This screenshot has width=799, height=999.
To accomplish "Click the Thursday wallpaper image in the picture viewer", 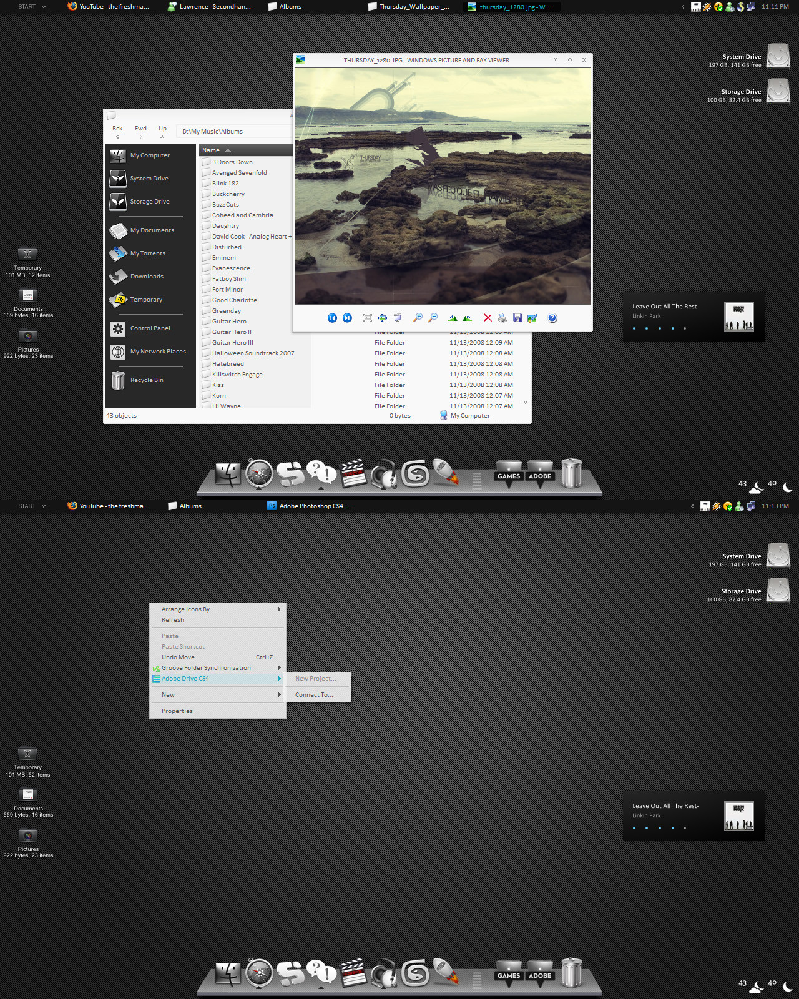I will tap(443, 186).
